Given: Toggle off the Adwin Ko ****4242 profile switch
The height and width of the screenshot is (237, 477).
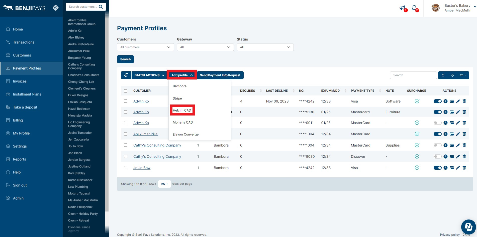Looking at the screenshot, I should click(438, 101).
